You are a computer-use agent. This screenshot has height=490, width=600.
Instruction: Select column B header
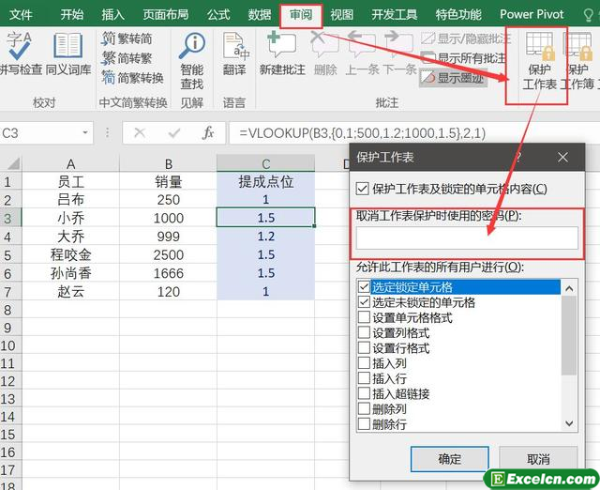coord(169,164)
